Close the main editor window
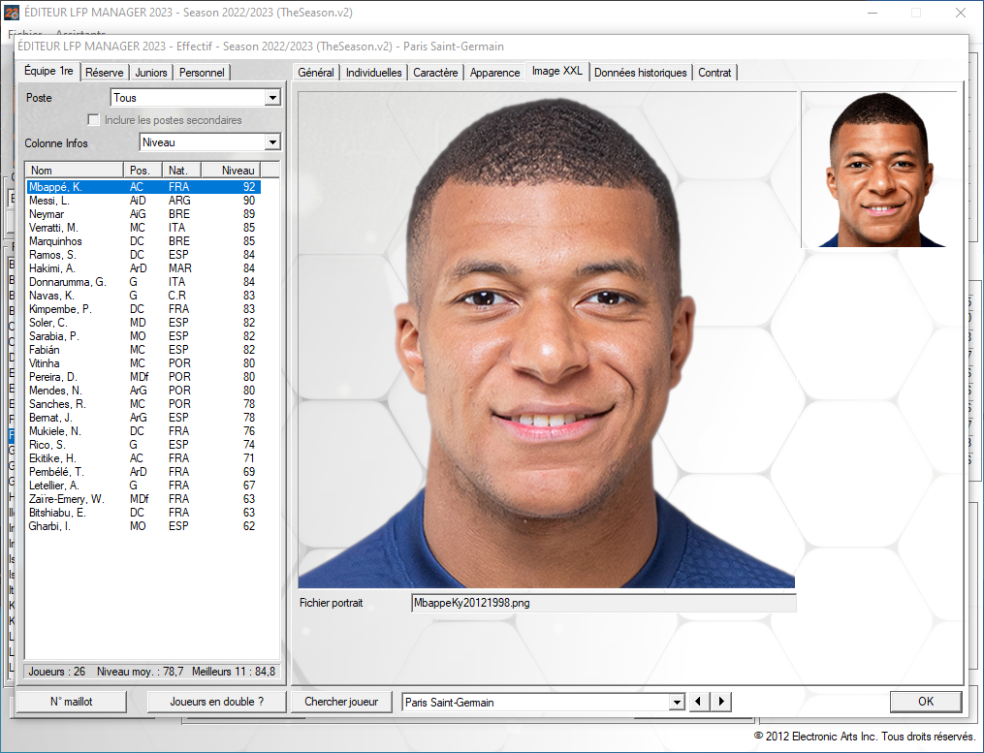984x753 pixels. [x=960, y=13]
